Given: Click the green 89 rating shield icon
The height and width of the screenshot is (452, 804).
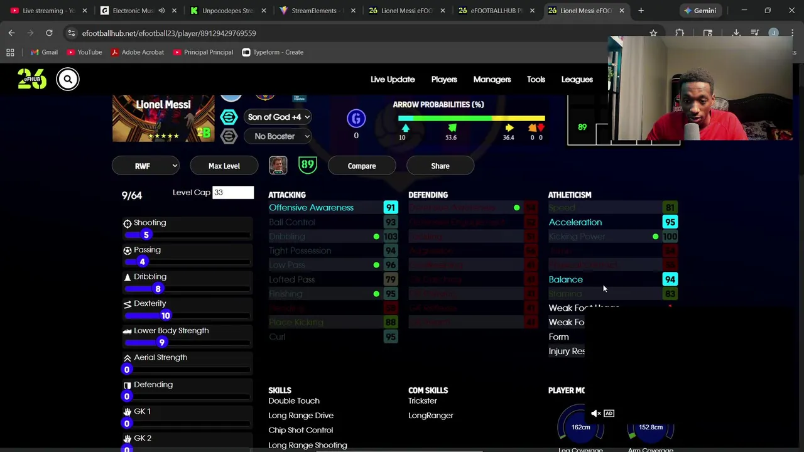Looking at the screenshot, I should coord(307,165).
